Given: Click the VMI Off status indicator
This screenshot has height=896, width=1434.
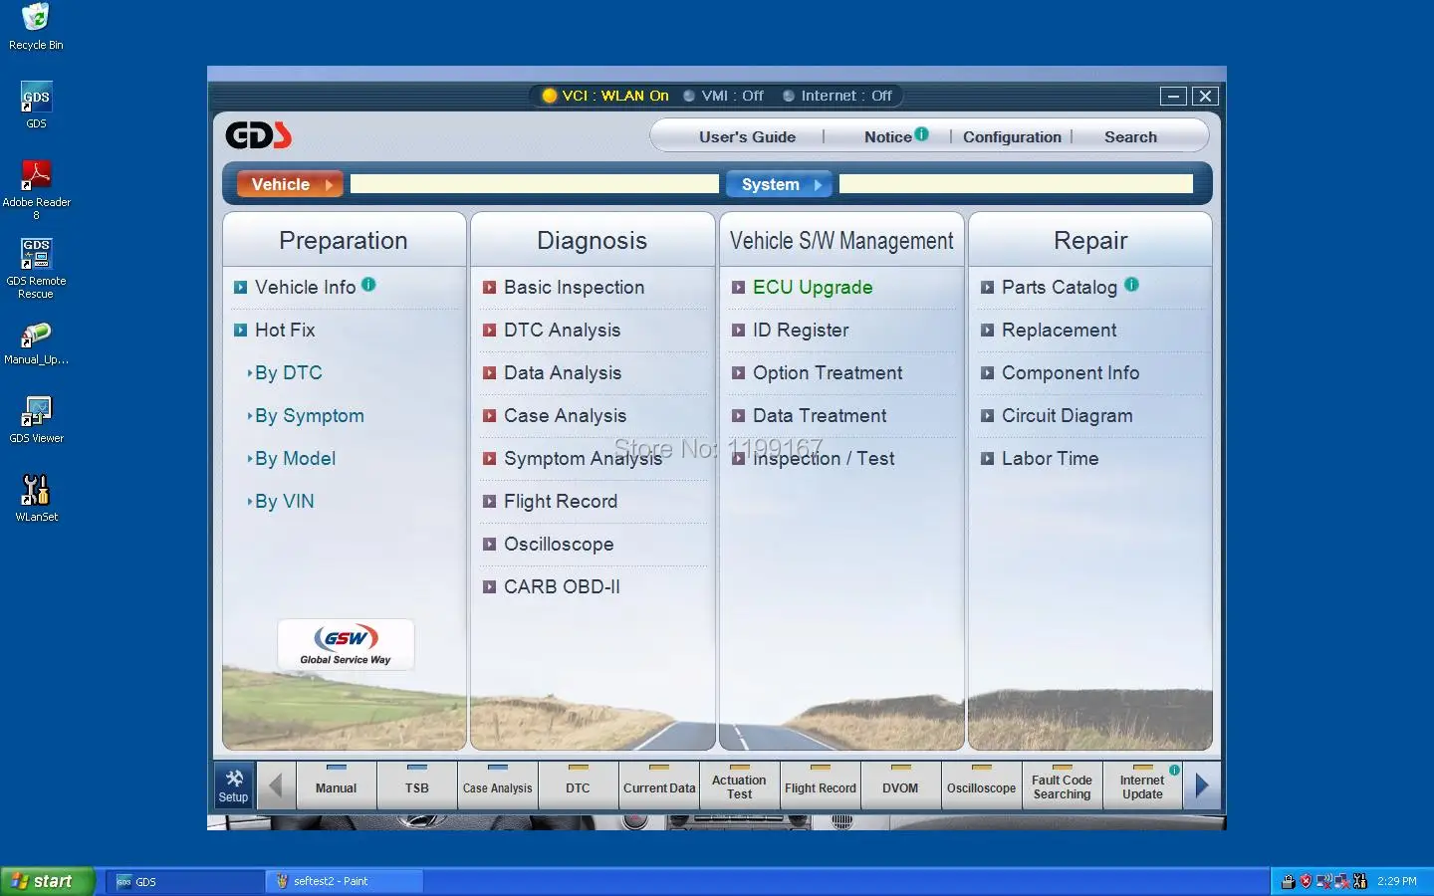Looking at the screenshot, I should point(723,96).
